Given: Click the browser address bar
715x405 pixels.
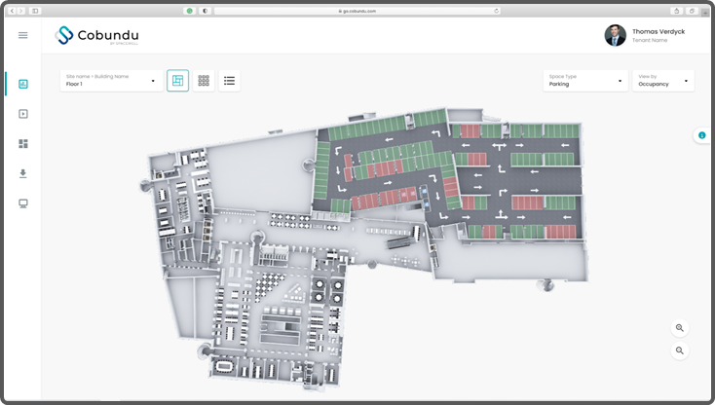Looking at the screenshot, I should click(357, 11).
